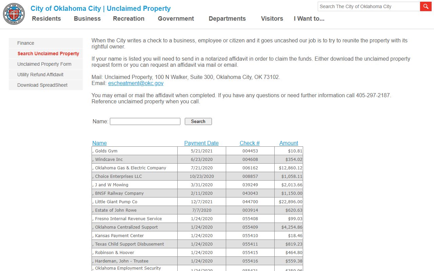
Task: Click the Kansas Payment Center cell
Action: pos(135,235)
